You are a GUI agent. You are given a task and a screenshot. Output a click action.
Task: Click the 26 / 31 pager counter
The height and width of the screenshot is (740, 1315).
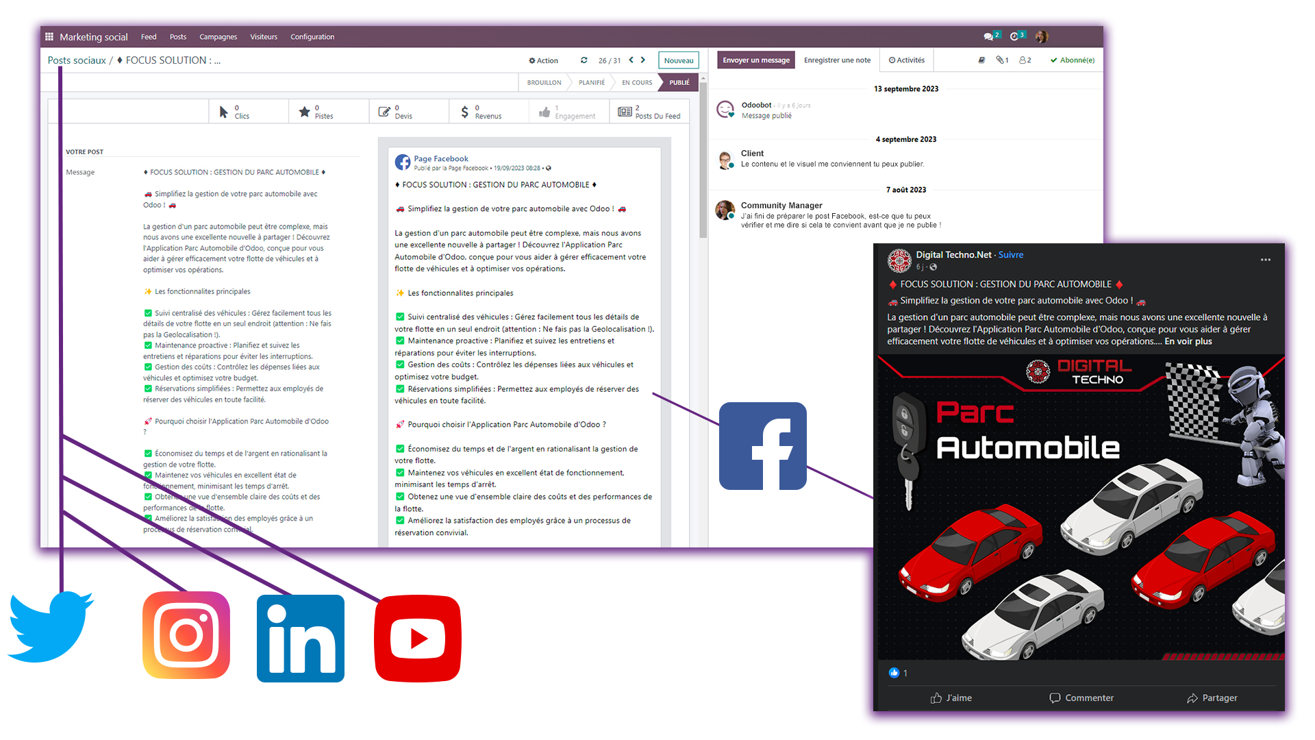[x=610, y=60]
